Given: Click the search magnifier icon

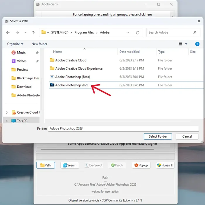Looking at the screenshot, I should tap(195, 33).
